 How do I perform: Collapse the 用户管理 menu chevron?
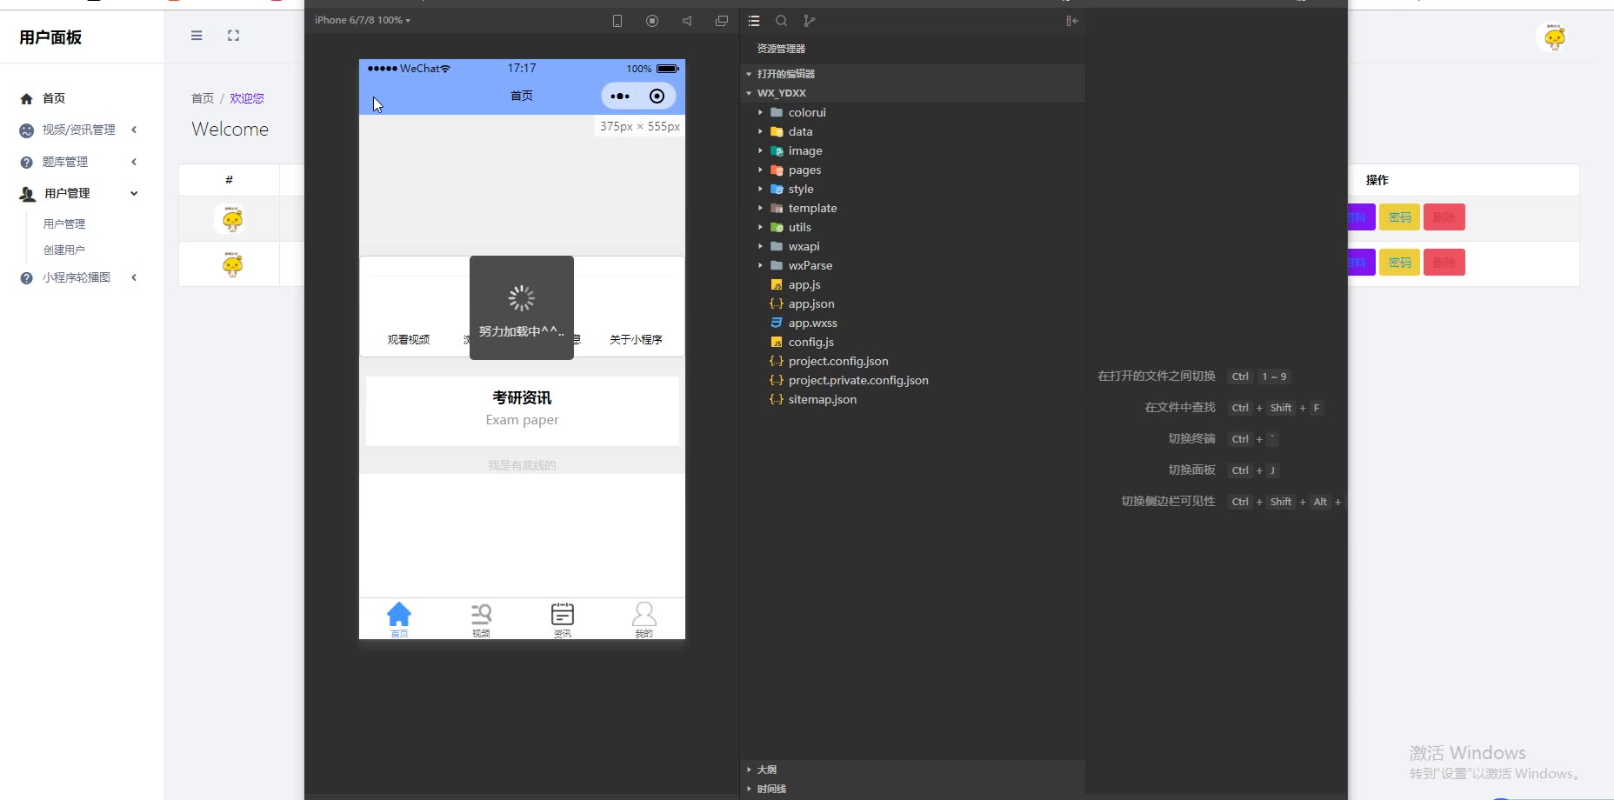click(x=134, y=193)
